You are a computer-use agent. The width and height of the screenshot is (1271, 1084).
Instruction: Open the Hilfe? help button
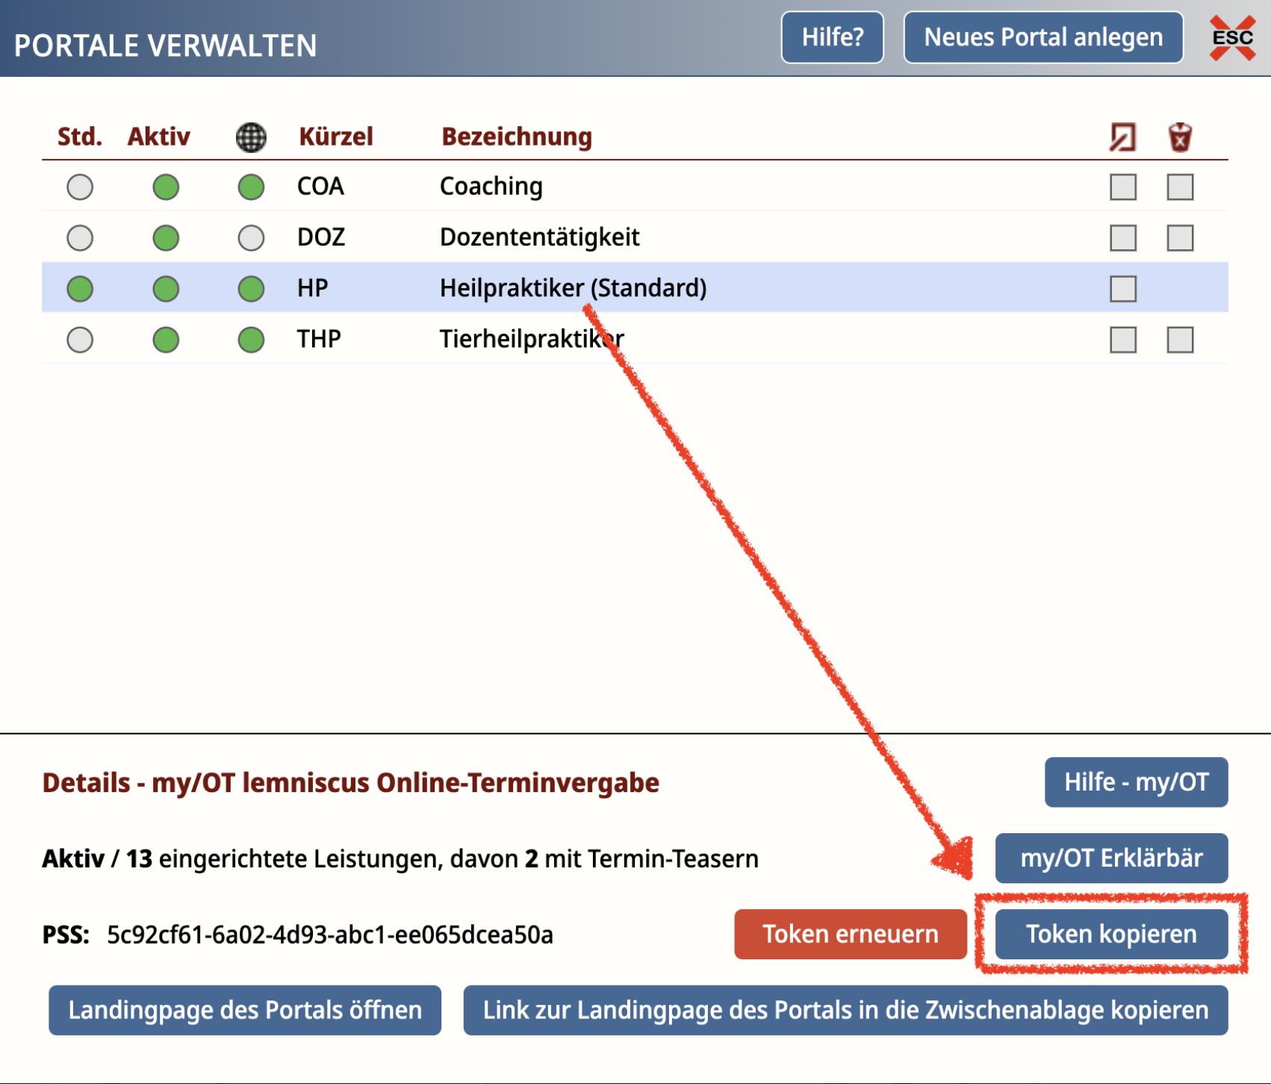pyautogui.click(x=832, y=37)
